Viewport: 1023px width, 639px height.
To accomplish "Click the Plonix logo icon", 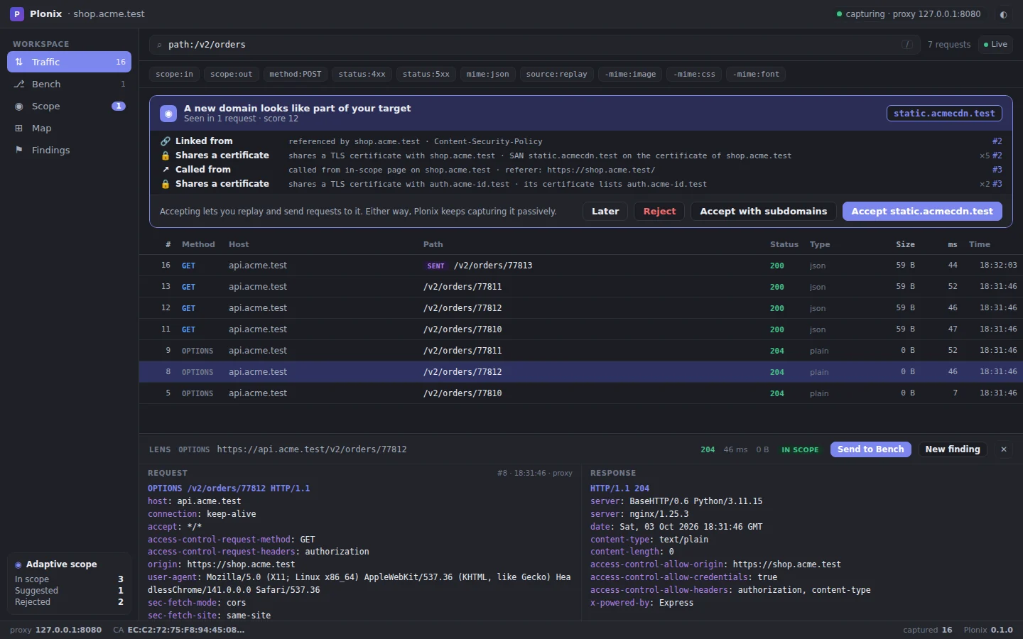I will point(17,13).
